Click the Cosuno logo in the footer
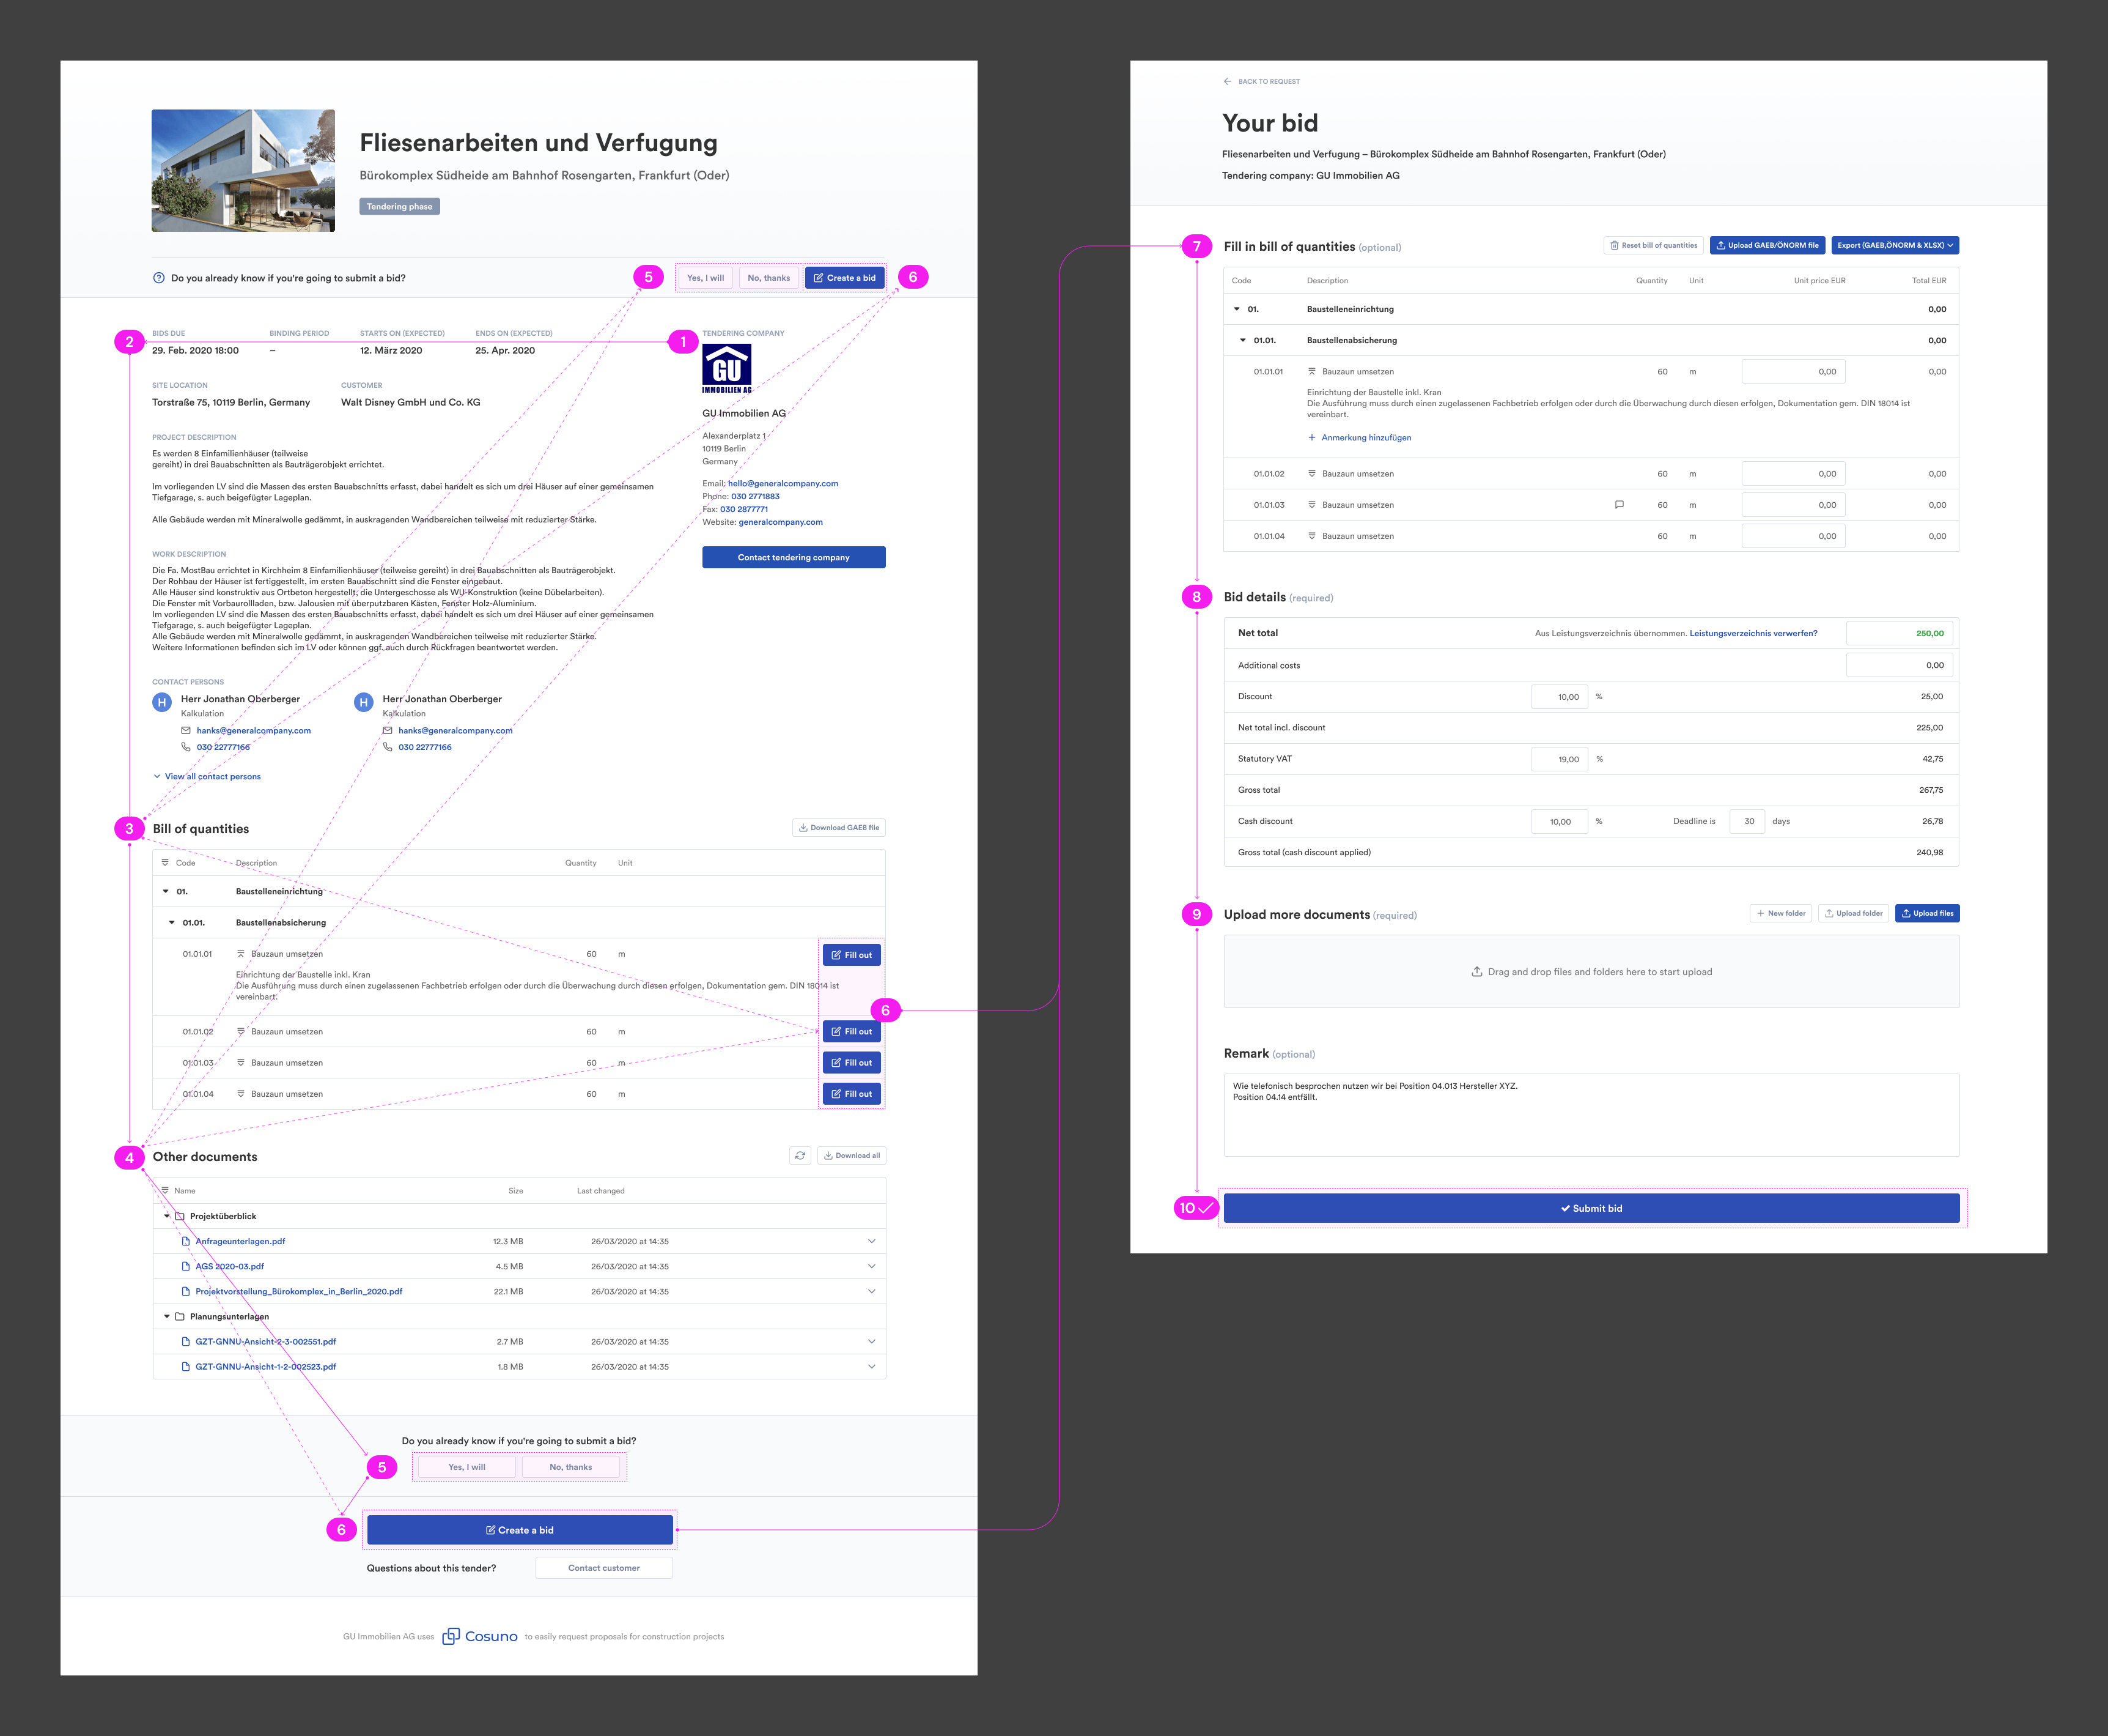The height and width of the screenshot is (1736, 2108). coord(480,1636)
